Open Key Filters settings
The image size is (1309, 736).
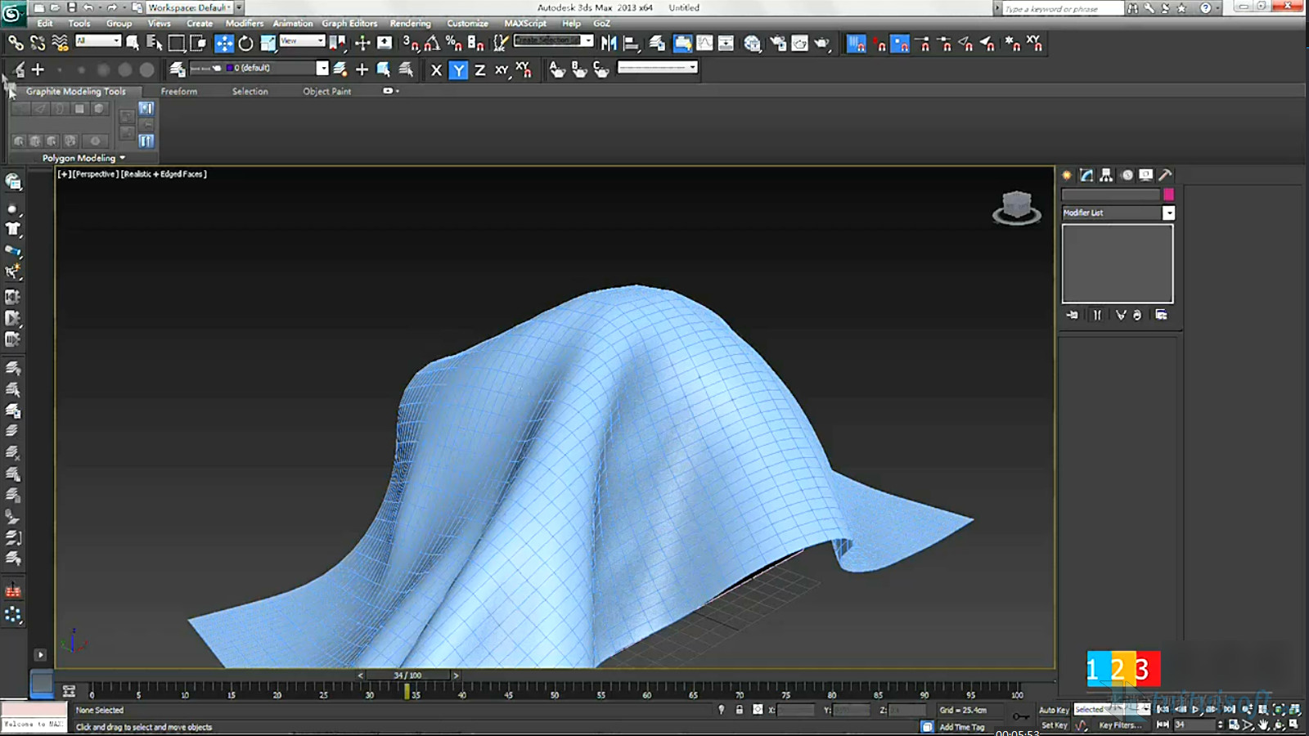[1119, 725]
